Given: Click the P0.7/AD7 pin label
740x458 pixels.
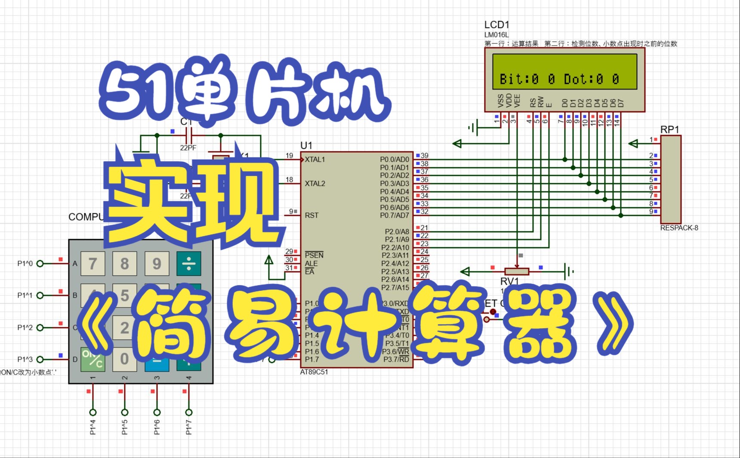Looking at the screenshot, I should [x=395, y=215].
